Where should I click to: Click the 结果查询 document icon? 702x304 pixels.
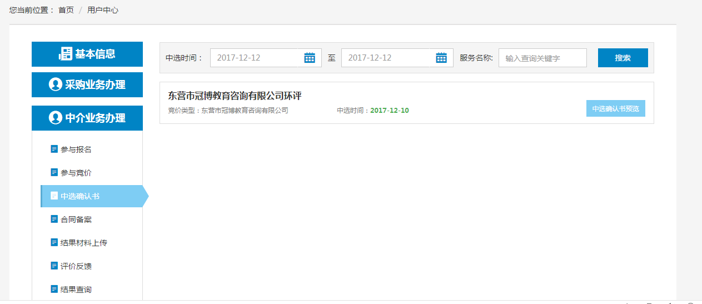coord(54,289)
